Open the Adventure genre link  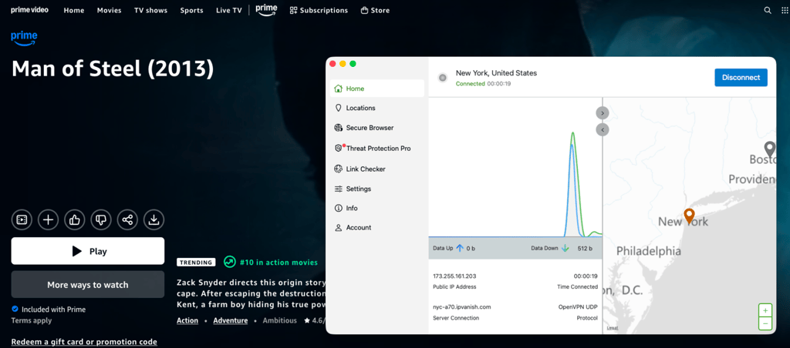tap(230, 320)
